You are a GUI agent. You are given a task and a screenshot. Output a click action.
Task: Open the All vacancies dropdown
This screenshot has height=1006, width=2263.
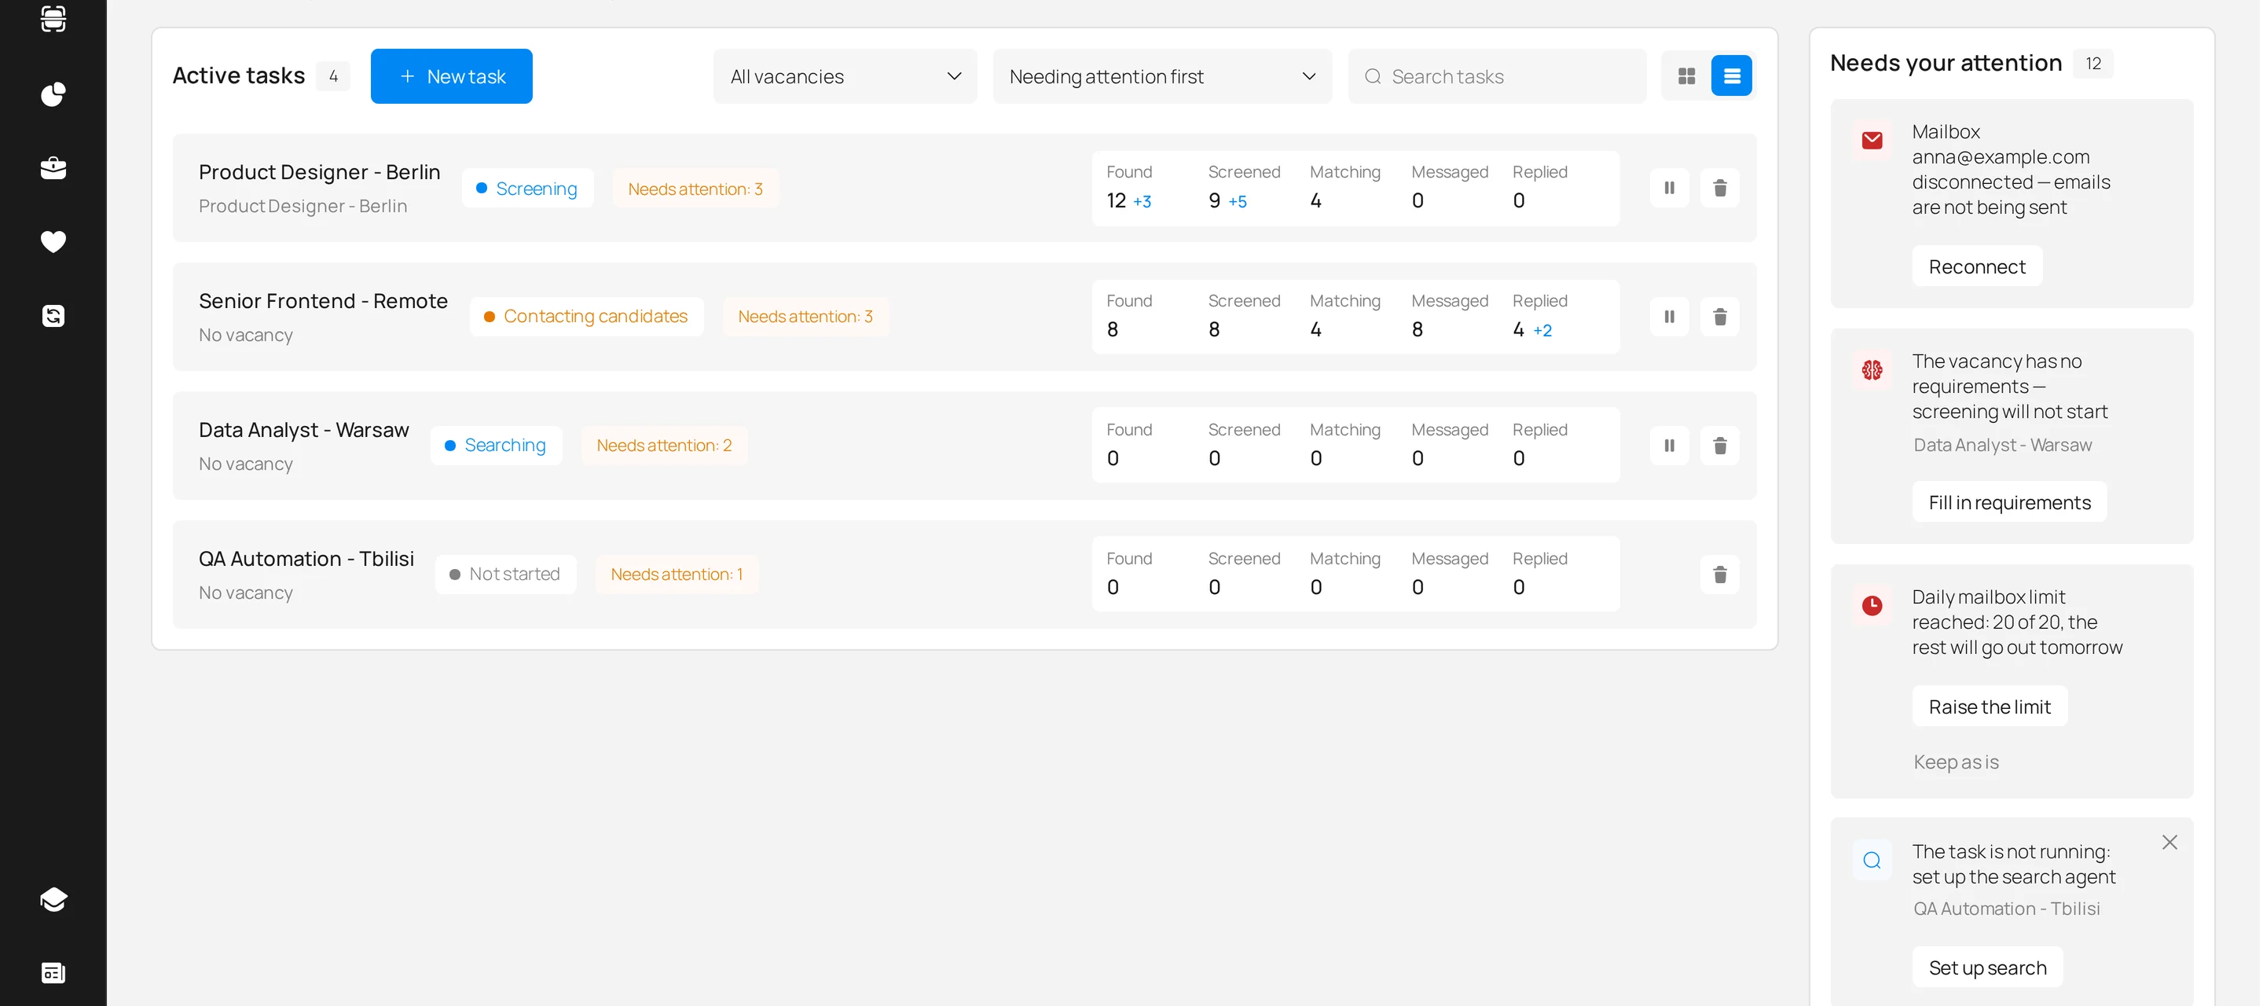(844, 76)
